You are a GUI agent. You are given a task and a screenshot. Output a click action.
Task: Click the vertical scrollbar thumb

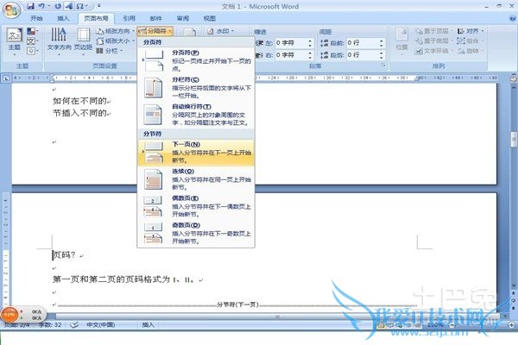coord(514,140)
